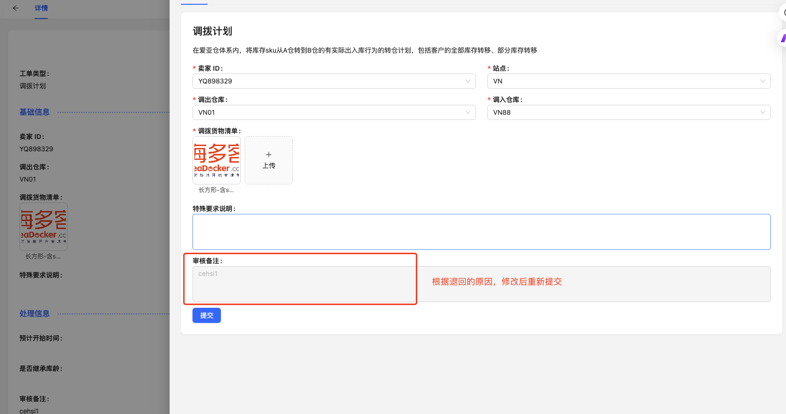This screenshot has width=786, height=414.
Task: Open the 卖家 ID dropdown showing YQ898329
Action: tap(334, 81)
